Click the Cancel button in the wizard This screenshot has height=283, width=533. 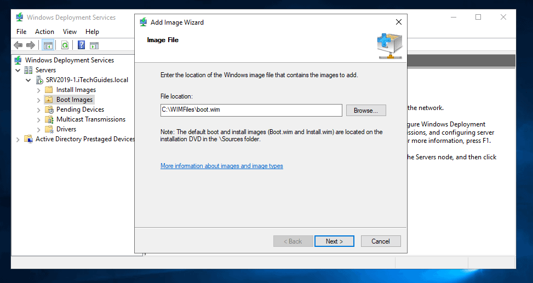(381, 241)
